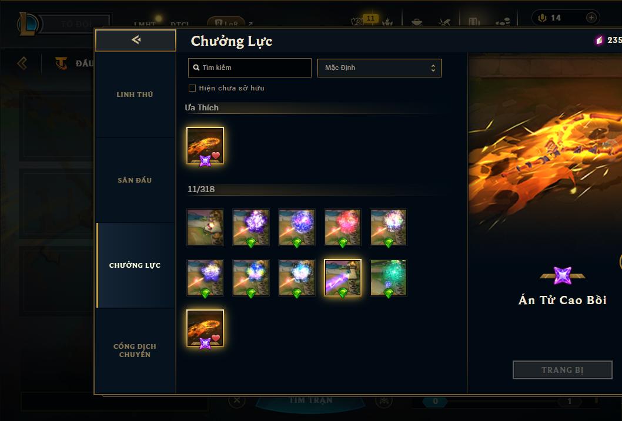This screenshot has height=421, width=622.
Task: Toggle the Hiện chưa sở hữu checkbox
Action: 192,88
